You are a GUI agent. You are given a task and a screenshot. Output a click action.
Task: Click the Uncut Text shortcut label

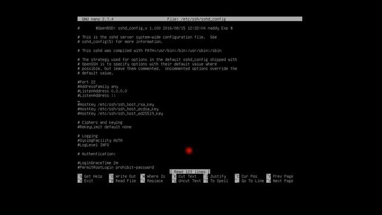coord(190,181)
